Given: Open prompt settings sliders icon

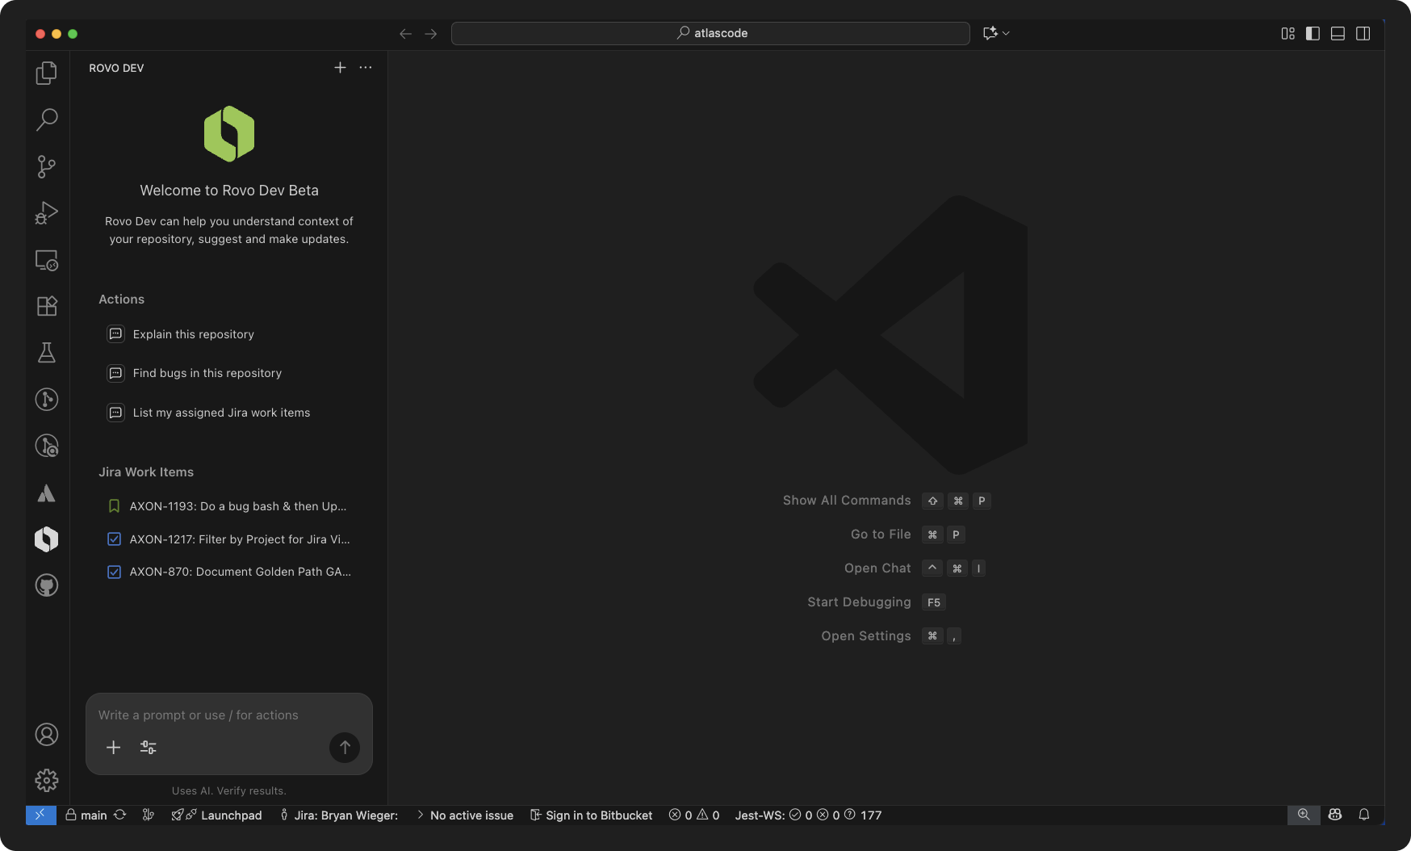Looking at the screenshot, I should pos(149,748).
